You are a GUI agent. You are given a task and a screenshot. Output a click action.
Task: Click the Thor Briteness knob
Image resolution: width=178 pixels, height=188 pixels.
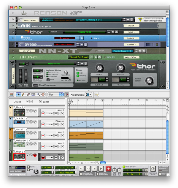(x=121, y=68)
